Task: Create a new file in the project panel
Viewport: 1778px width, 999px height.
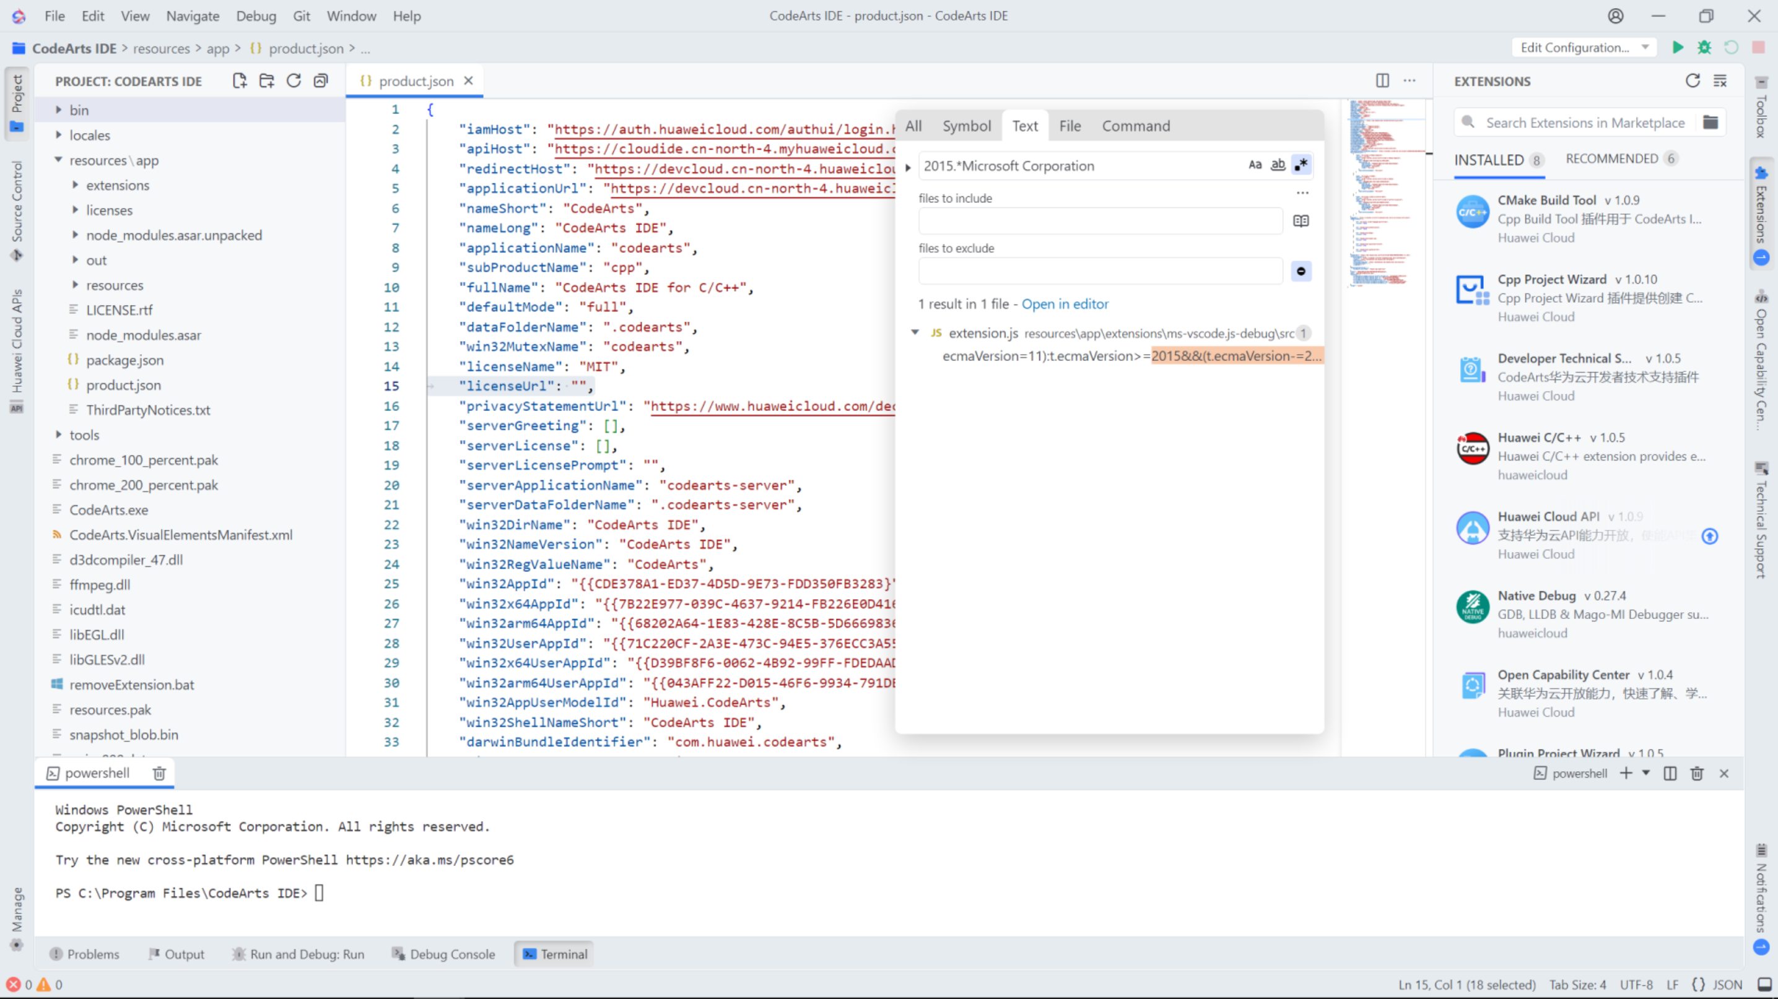Action: (x=239, y=80)
